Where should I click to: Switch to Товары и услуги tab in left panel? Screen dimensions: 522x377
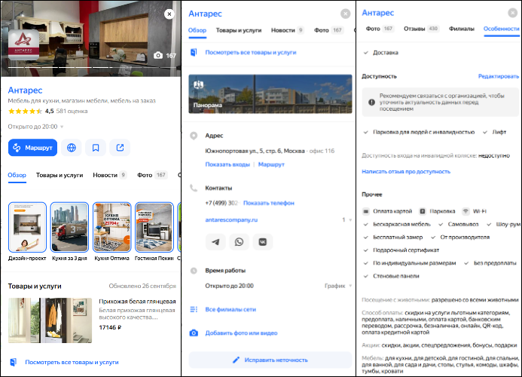point(60,175)
